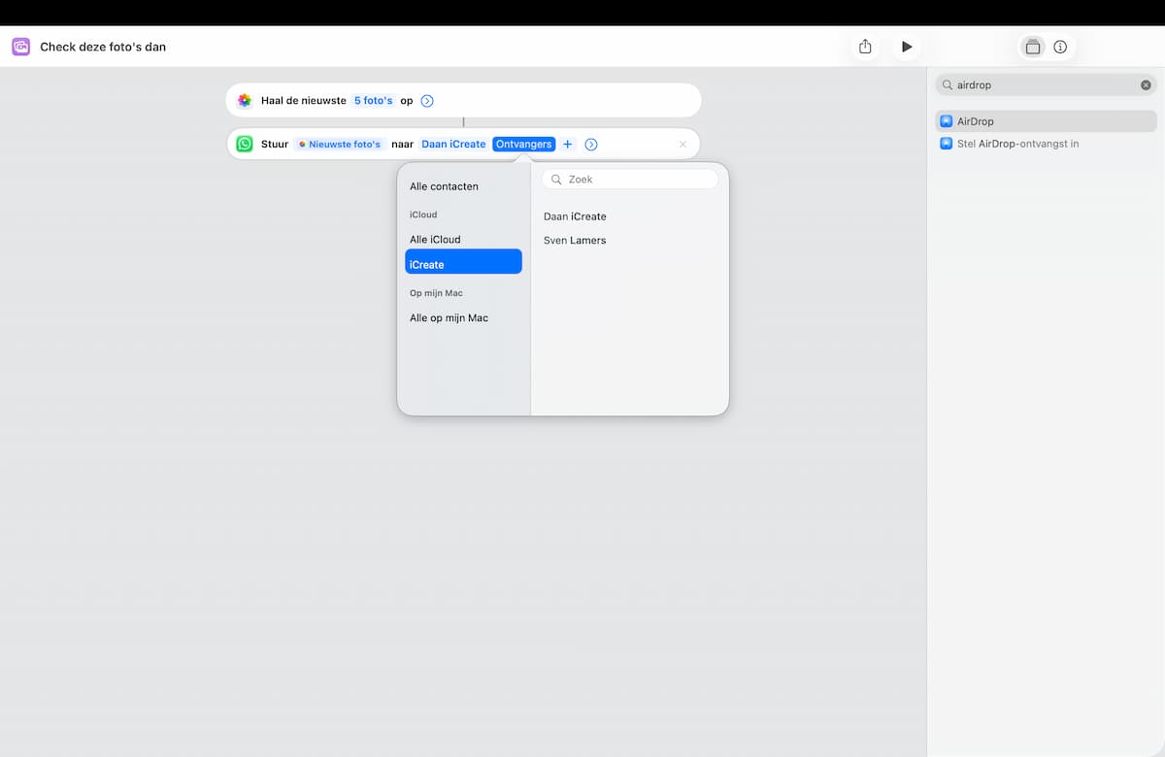Viewport: 1165px width, 757px height.
Task: Expand options of the Stuur action
Action: click(591, 144)
